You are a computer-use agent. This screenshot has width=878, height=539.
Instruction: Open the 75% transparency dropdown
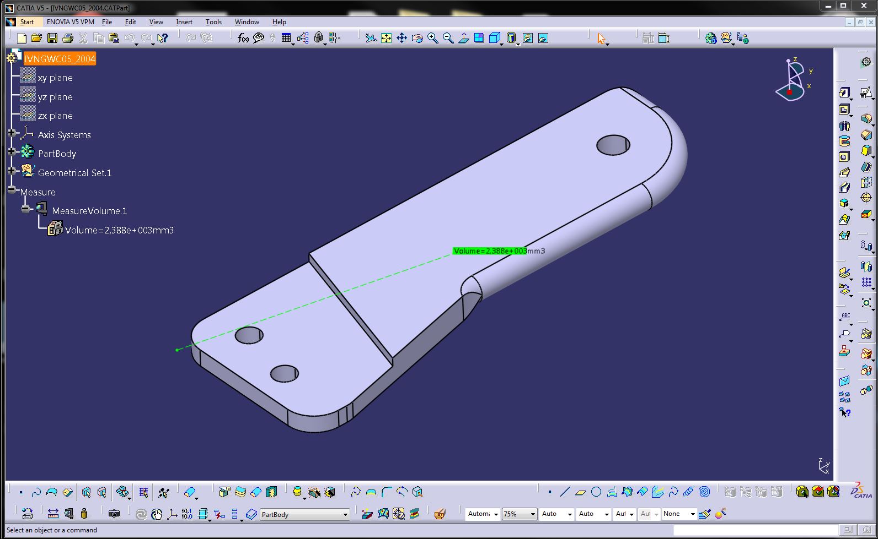(x=533, y=514)
